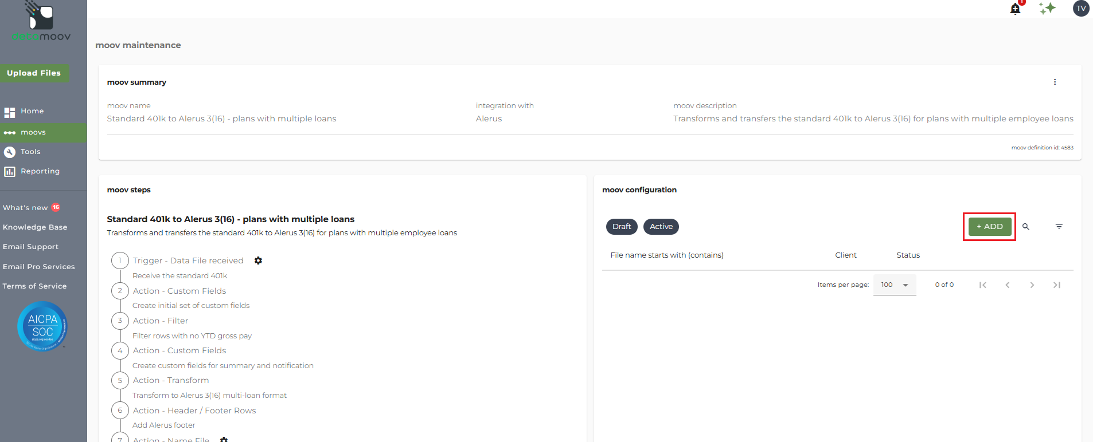Click step 4 circle marker

(120, 350)
